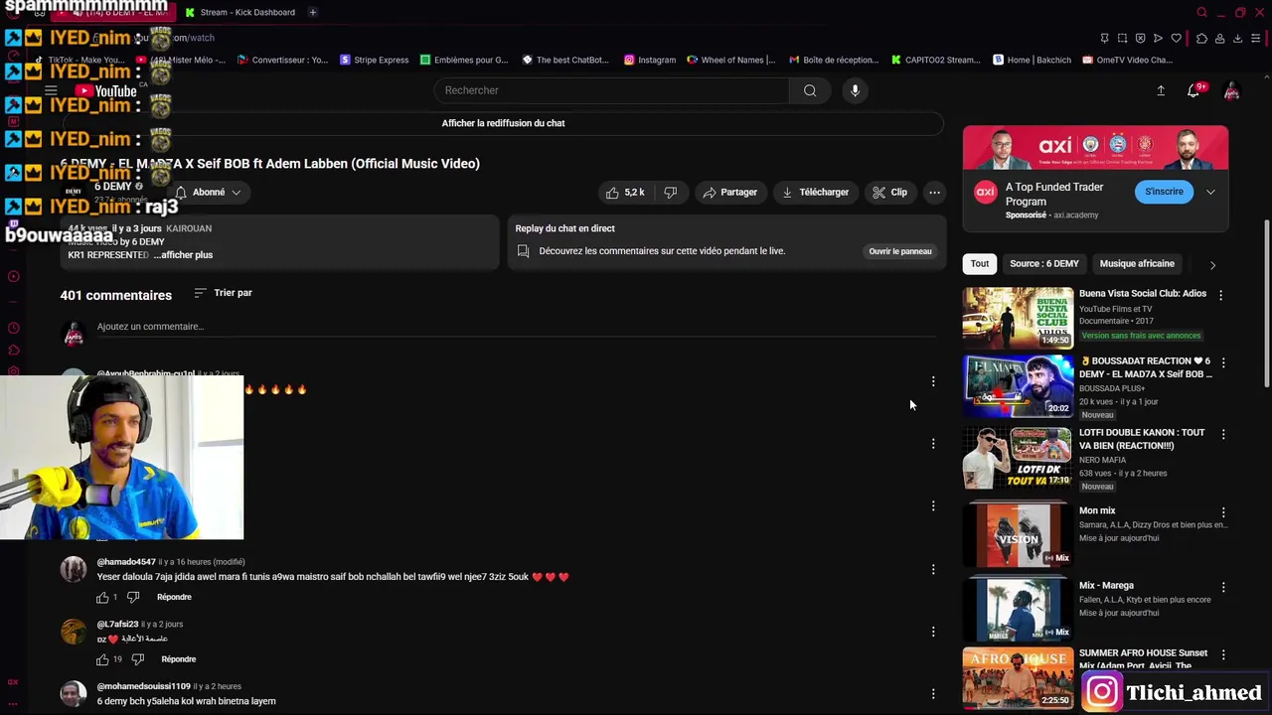Like hamado4547's comment
1272x715 pixels.
tap(102, 598)
